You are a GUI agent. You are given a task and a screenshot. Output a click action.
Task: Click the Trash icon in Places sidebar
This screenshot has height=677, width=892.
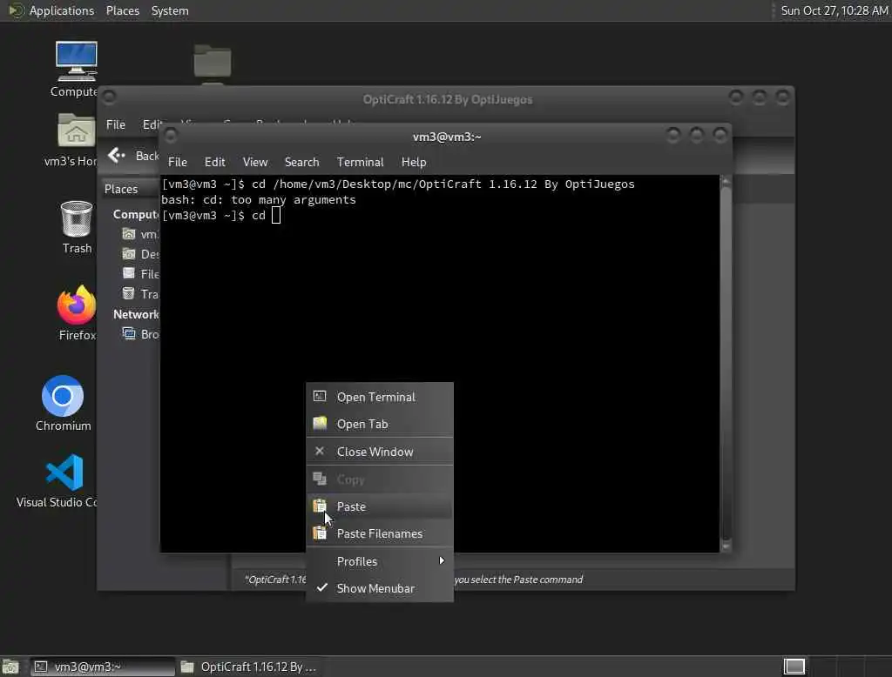point(129,293)
